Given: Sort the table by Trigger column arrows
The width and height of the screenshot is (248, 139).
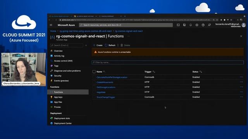Looking at the screenshot, I should (x=154, y=72).
